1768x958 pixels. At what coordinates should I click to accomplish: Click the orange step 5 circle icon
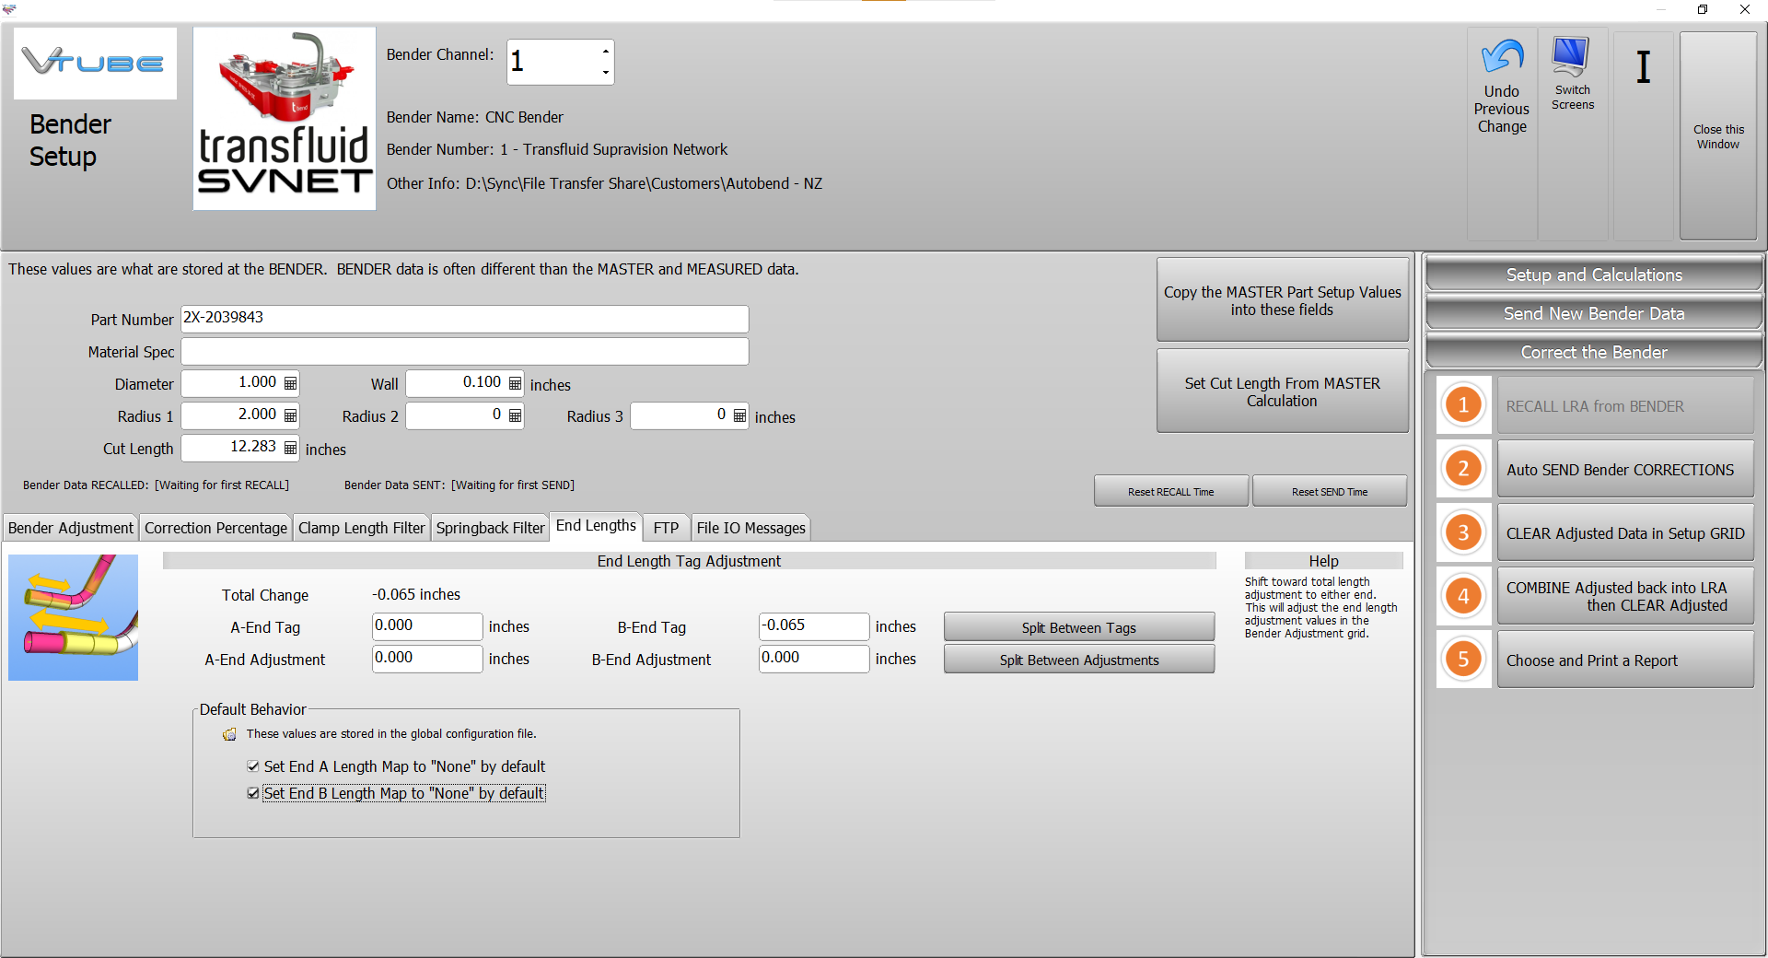(1463, 660)
